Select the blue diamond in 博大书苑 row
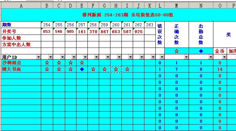236x131 pixels. [82, 69]
